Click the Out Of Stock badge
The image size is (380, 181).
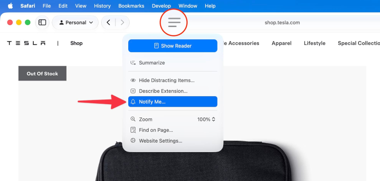point(42,73)
